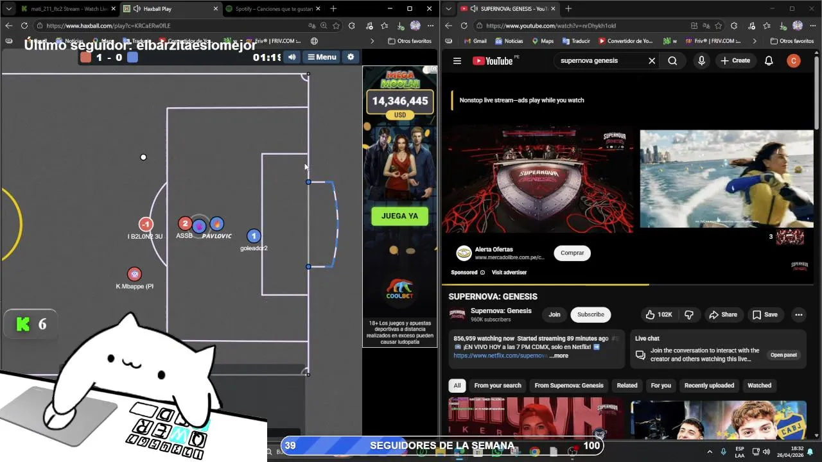Like the Supernova Genesis video
822x462 pixels.
click(x=659, y=314)
